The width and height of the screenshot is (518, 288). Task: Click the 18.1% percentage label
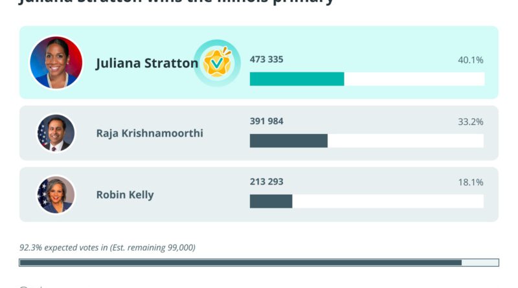pyautogui.click(x=471, y=183)
